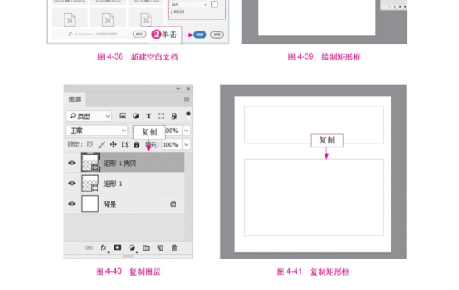The width and height of the screenshot is (459, 290).
Task: Create a new layer group folder
Action: tap(146, 248)
